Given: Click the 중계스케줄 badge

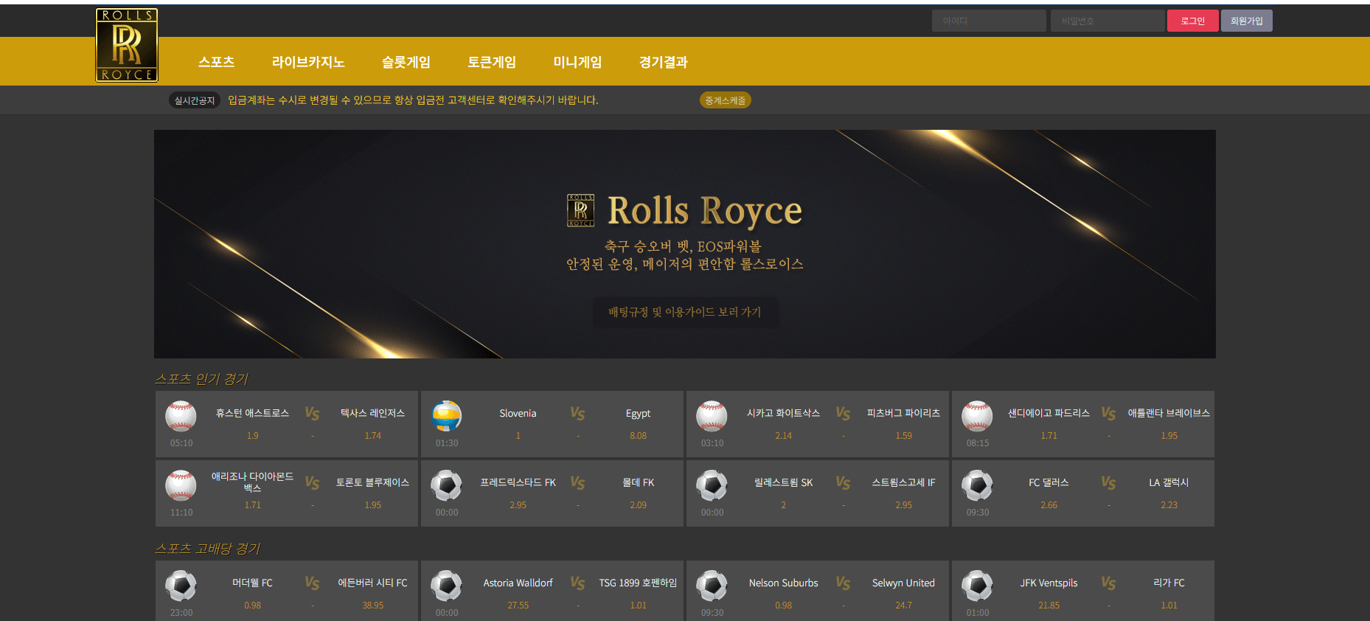Looking at the screenshot, I should pos(725,100).
